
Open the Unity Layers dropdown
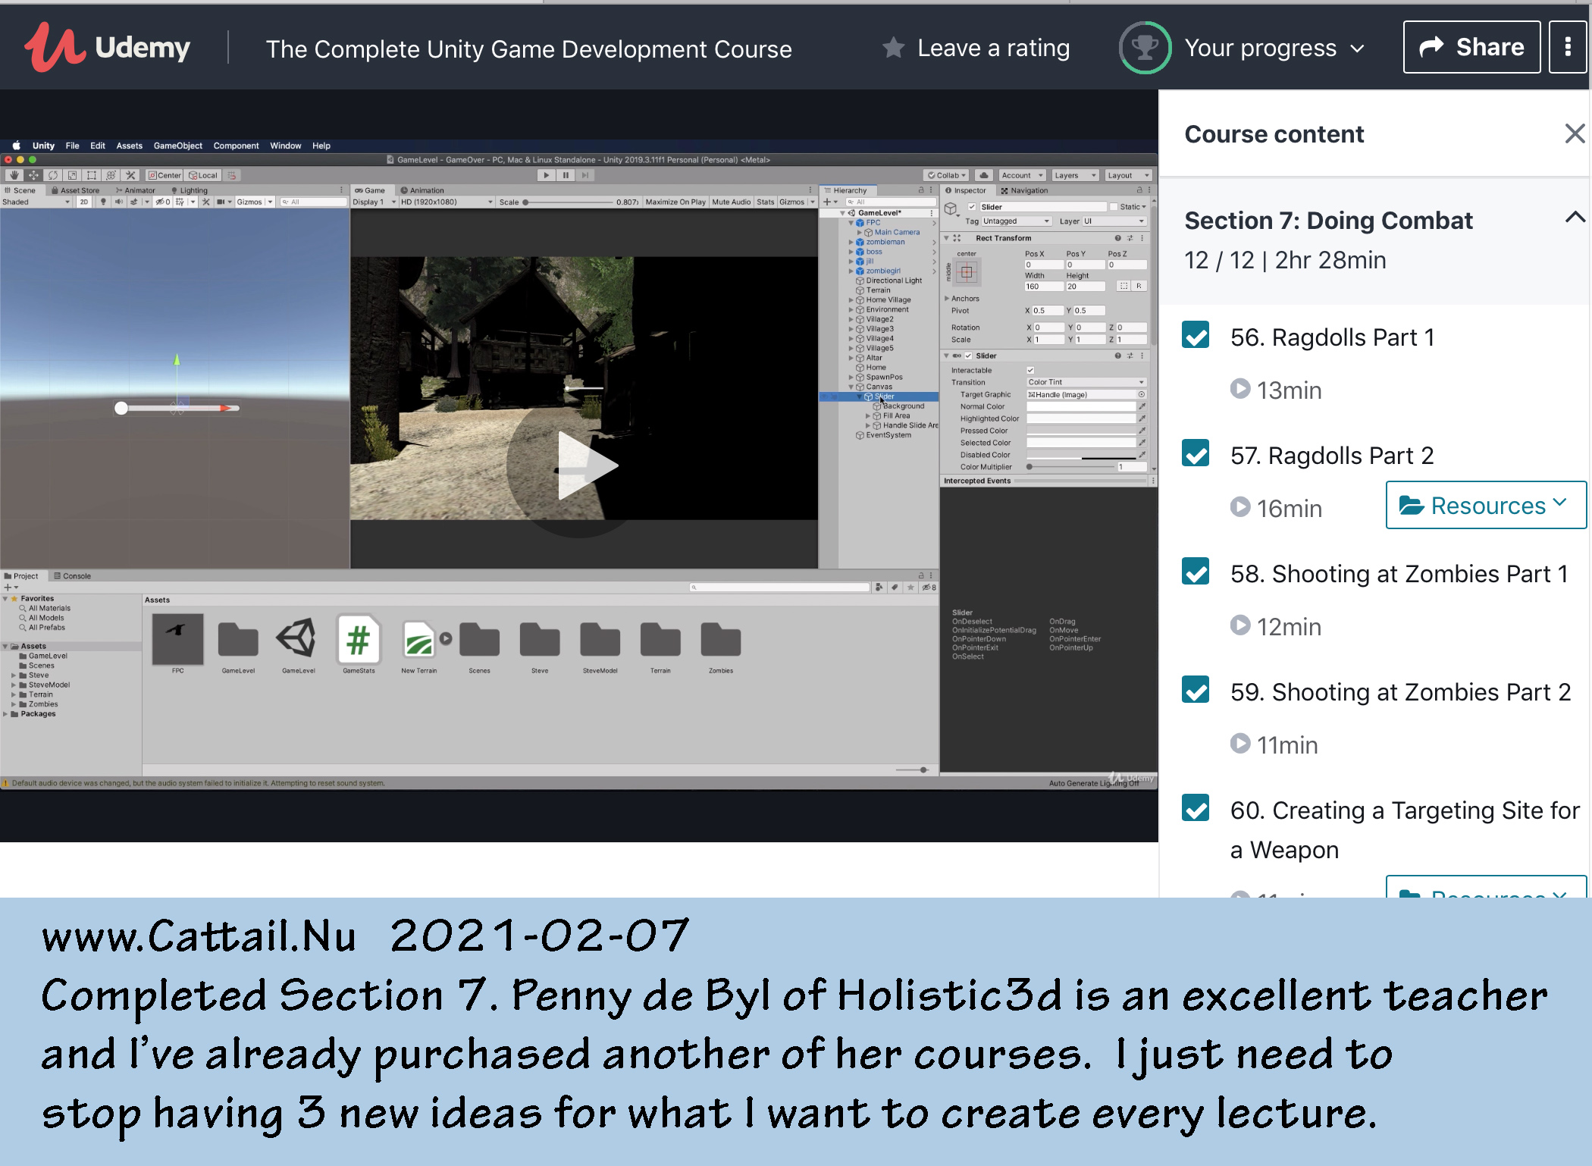tap(1074, 175)
